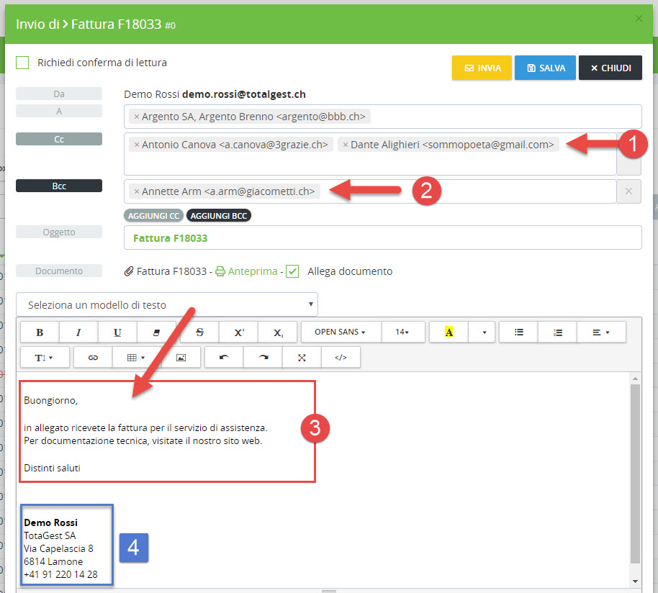
Task: Enable the Richiedi conferma di lettura checkbox
Action: pyautogui.click(x=23, y=63)
